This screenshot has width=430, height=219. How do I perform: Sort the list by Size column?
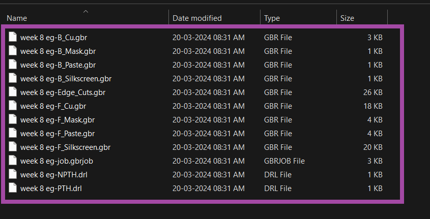click(x=347, y=18)
